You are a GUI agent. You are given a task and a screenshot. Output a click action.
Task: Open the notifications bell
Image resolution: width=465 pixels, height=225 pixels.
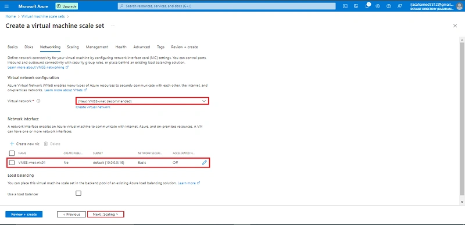point(367,6)
